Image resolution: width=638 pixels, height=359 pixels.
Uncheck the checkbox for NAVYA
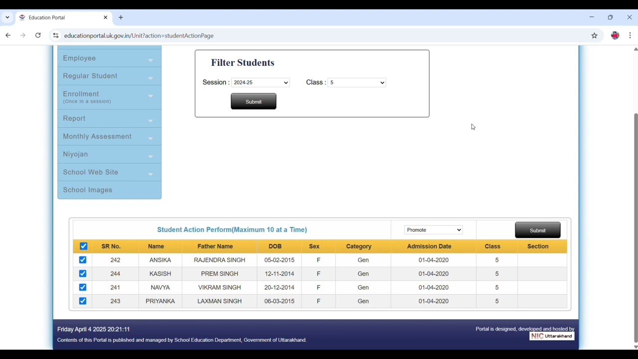83,287
